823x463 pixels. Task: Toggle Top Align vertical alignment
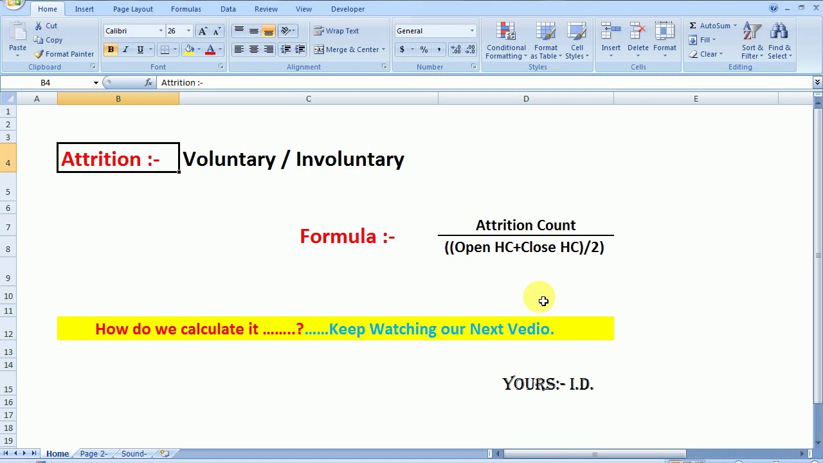coord(239,31)
